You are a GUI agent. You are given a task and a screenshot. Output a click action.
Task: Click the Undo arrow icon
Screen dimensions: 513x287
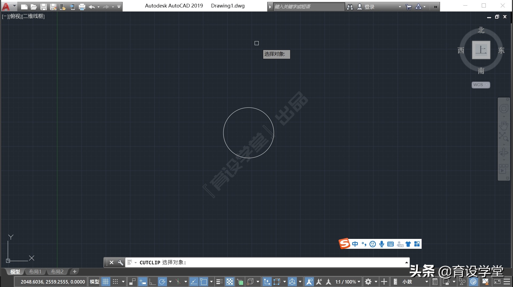(92, 7)
